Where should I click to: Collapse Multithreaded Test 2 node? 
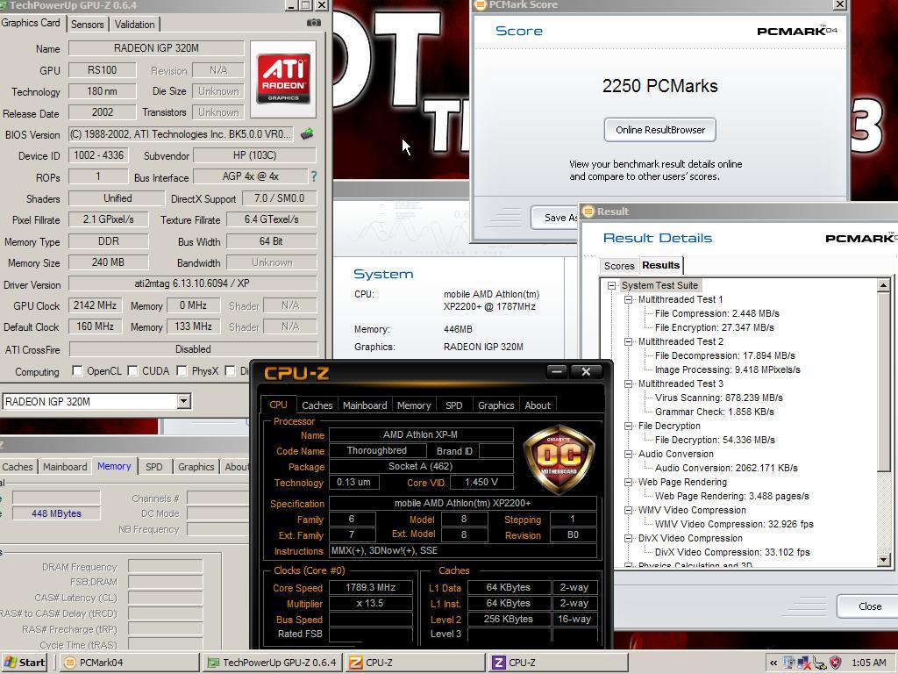pyautogui.click(x=628, y=341)
